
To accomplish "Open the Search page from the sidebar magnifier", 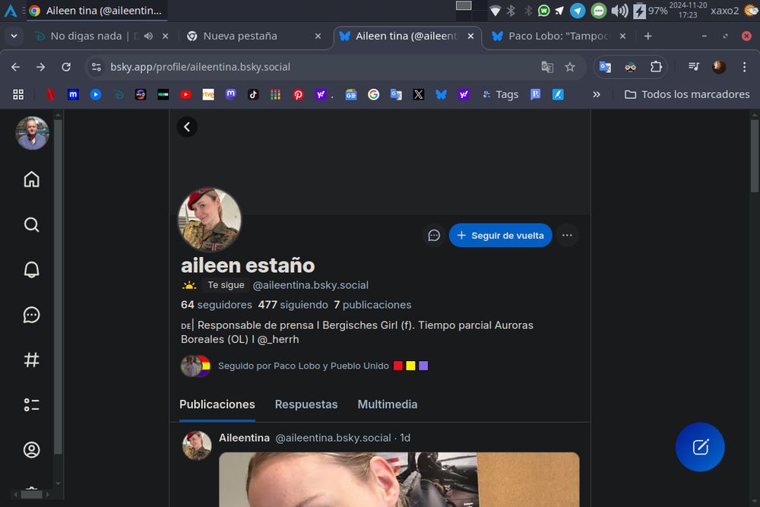I will point(31,224).
